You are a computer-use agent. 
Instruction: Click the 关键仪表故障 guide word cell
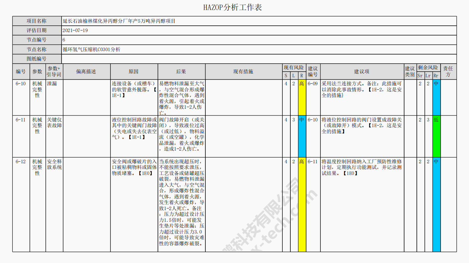tap(54, 136)
